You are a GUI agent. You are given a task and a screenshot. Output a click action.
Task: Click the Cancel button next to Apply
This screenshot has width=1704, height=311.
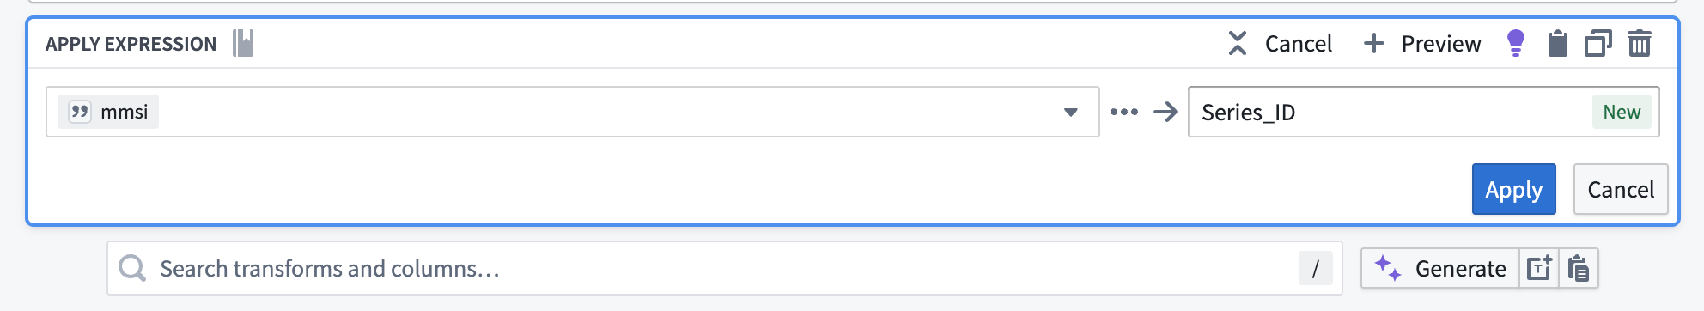[x=1621, y=189]
